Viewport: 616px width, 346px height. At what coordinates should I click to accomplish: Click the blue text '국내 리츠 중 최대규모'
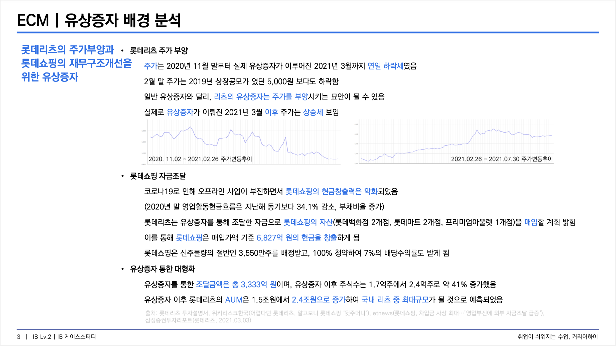pyautogui.click(x=395, y=300)
